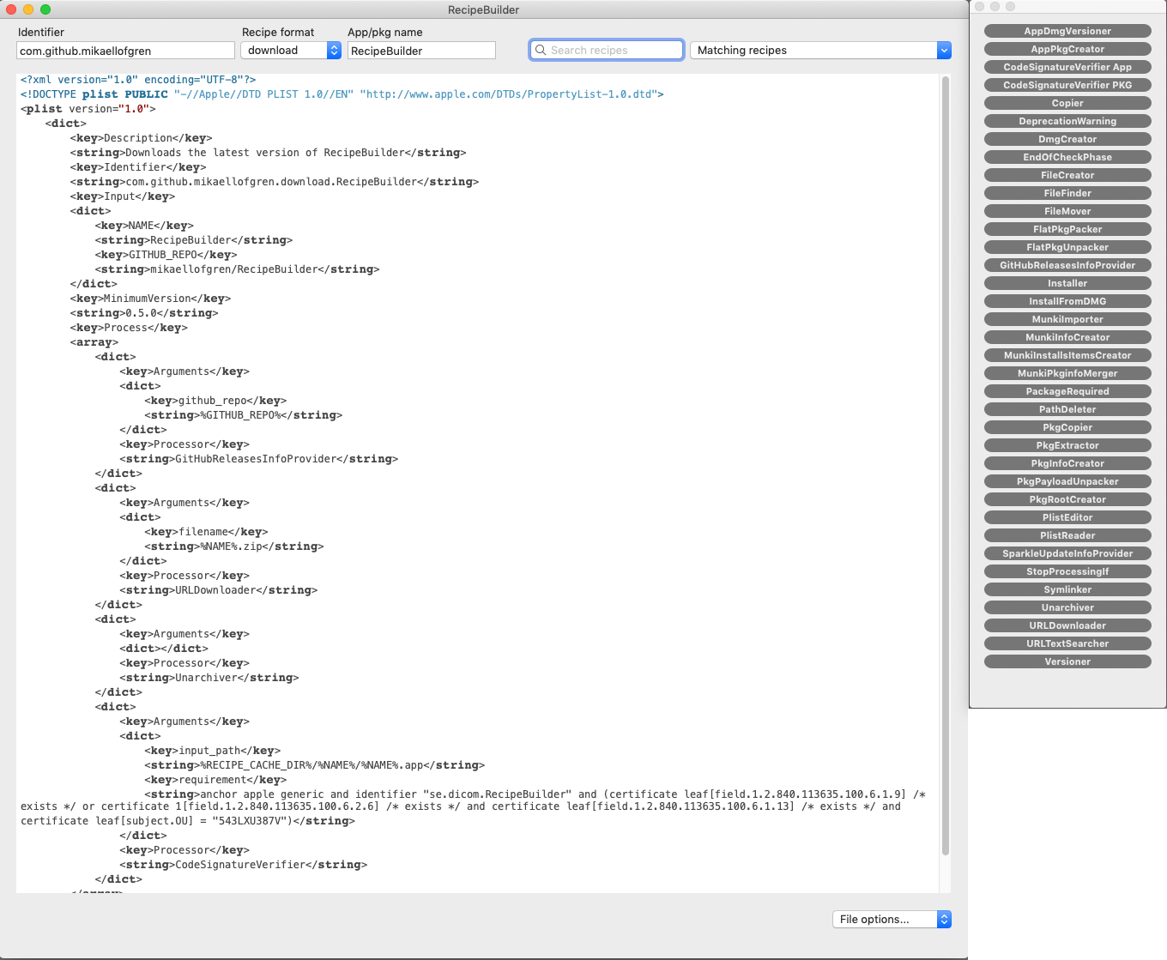Click the MunkiPkginfoMerger processor button
The height and width of the screenshot is (960, 1167).
(1067, 373)
